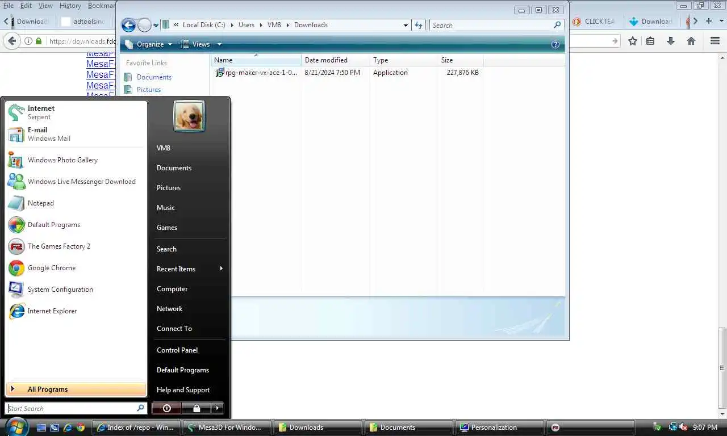Click Explorer help question mark icon

tap(555, 44)
